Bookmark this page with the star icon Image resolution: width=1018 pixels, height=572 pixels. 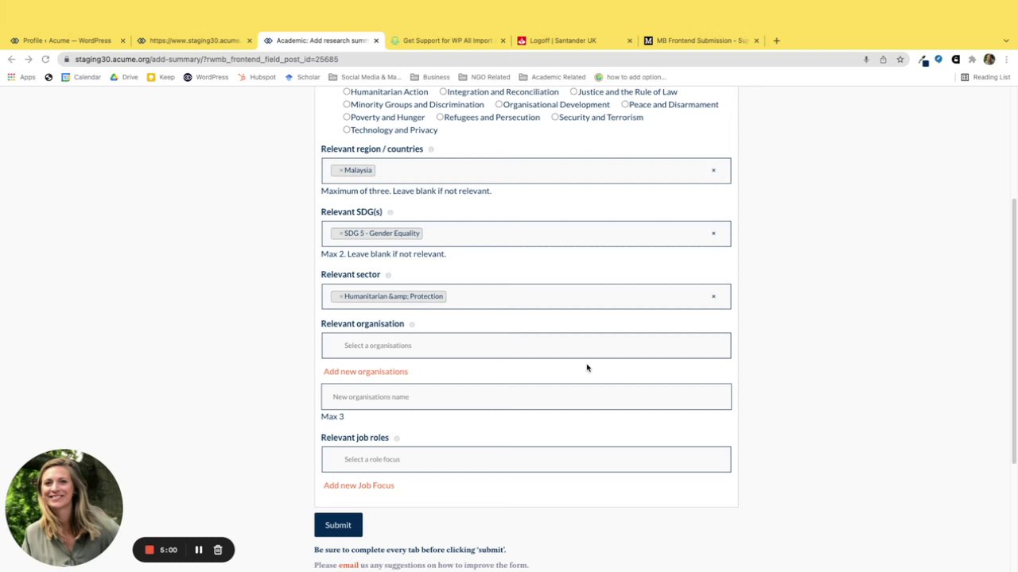(x=899, y=60)
